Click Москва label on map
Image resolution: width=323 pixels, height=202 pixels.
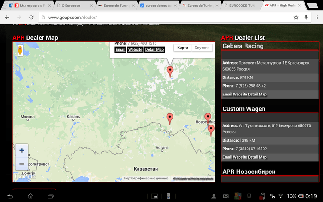click(x=27, y=117)
